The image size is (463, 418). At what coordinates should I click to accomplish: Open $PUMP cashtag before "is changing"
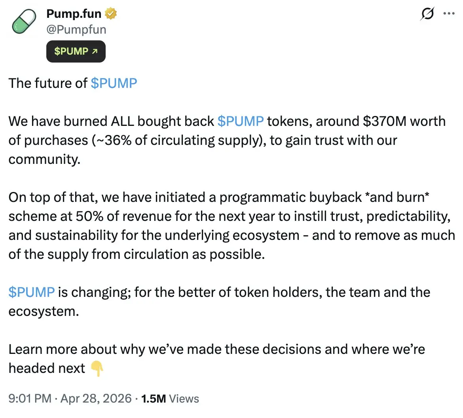pos(32,292)
